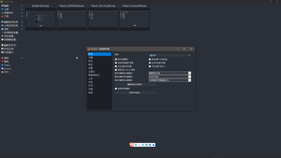281x158 pixels.
Task: Enable 记住主窗口的位置 checkbox
Action: 116,66
